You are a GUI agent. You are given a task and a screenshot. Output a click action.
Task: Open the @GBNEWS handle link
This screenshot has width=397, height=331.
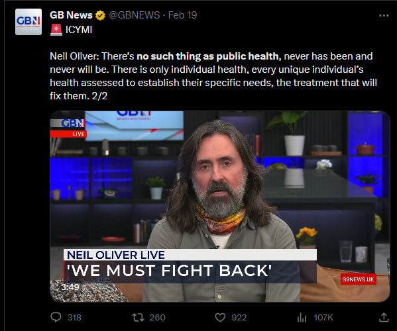point(135,15)
